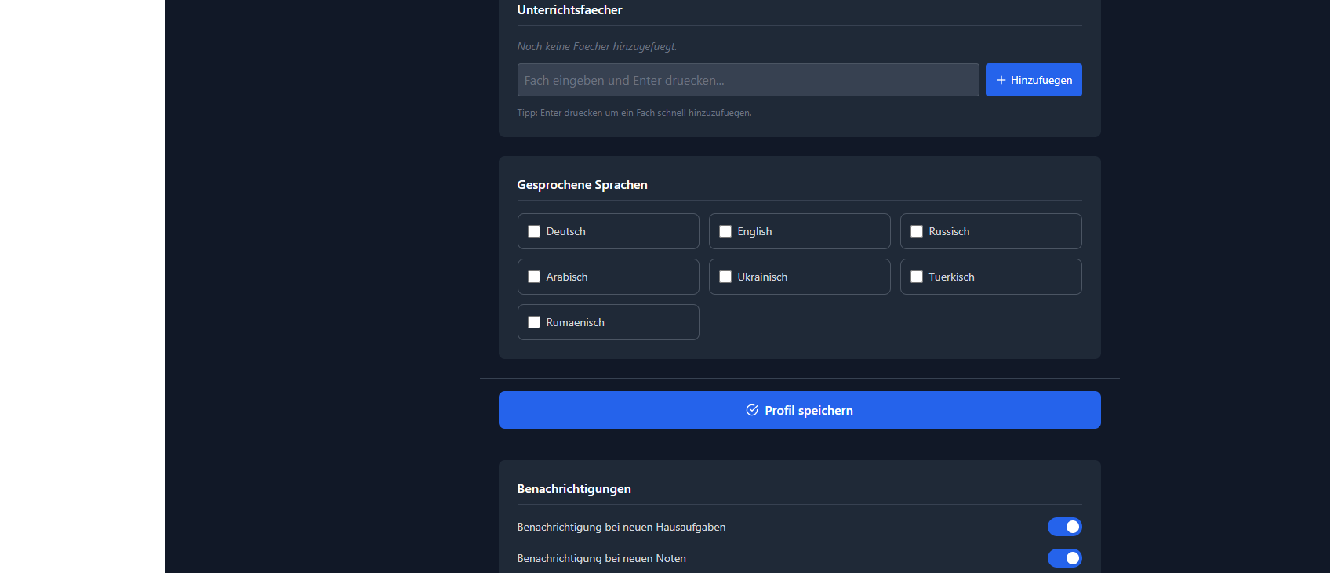Focus the Fach eingeben input field

(747, 80)
